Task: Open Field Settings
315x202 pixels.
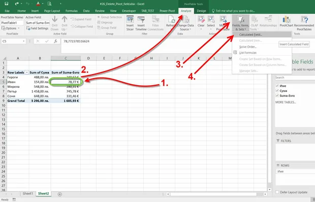Action: [x=38, y=28]
